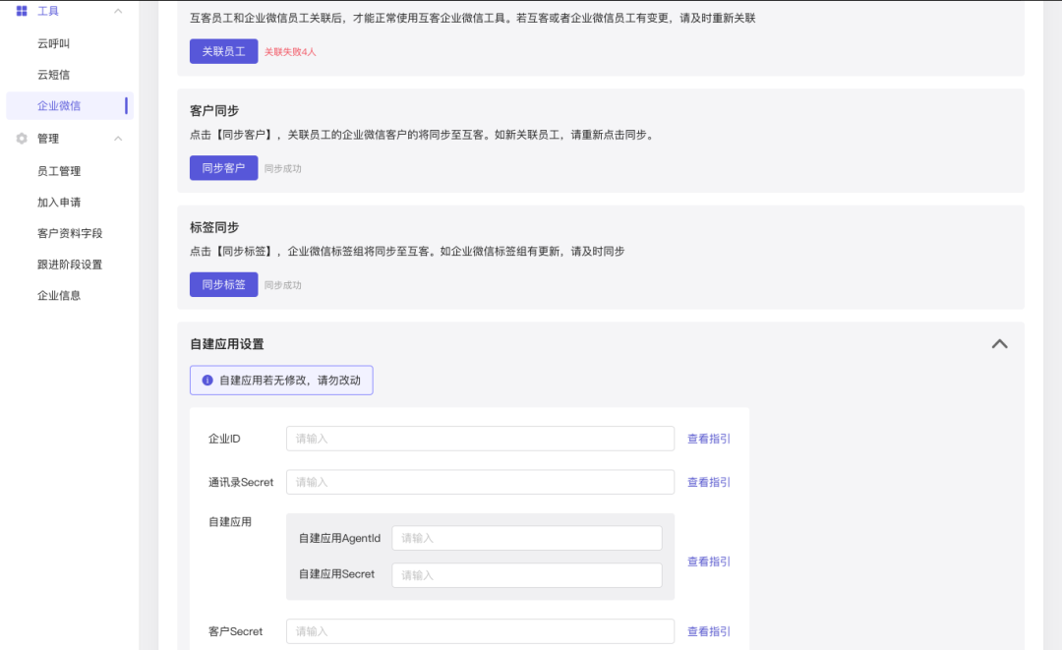Open 企业信息 menu item
Image resolution: width=1062 pixels, height=650 pixels.
click(59, 296)
